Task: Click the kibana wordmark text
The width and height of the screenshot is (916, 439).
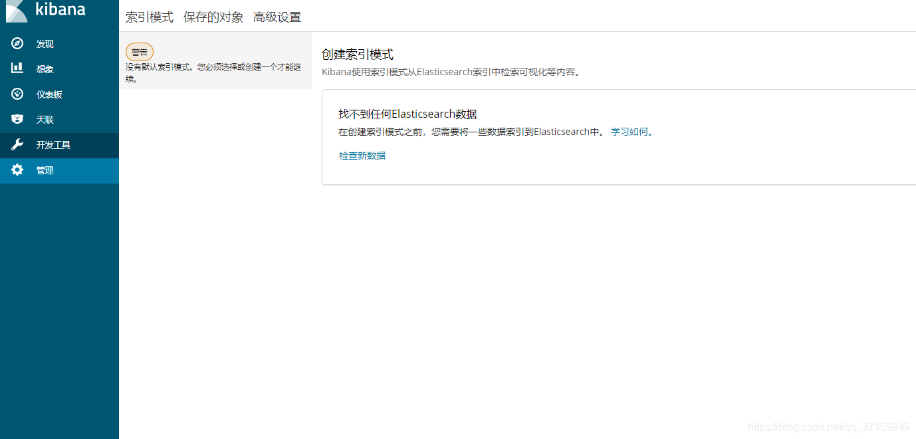Action: pyautogui.click(x=60, y=9)
